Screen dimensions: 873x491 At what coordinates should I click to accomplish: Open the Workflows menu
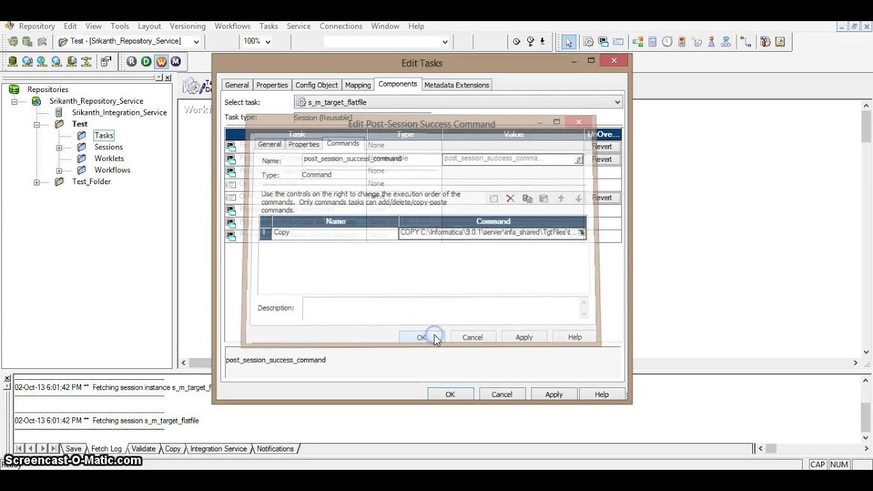pos(233,26)
